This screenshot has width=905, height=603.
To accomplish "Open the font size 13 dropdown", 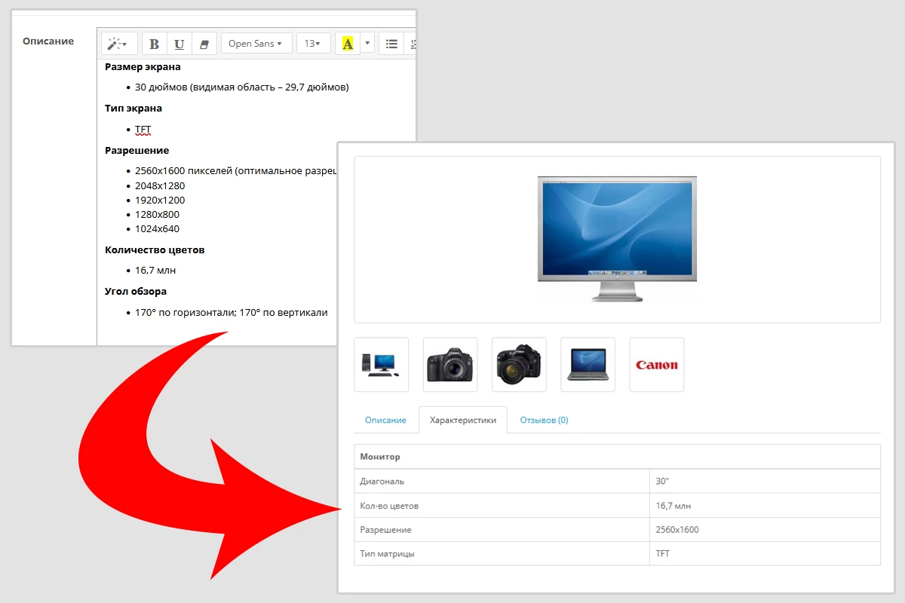I will [313, 44].
